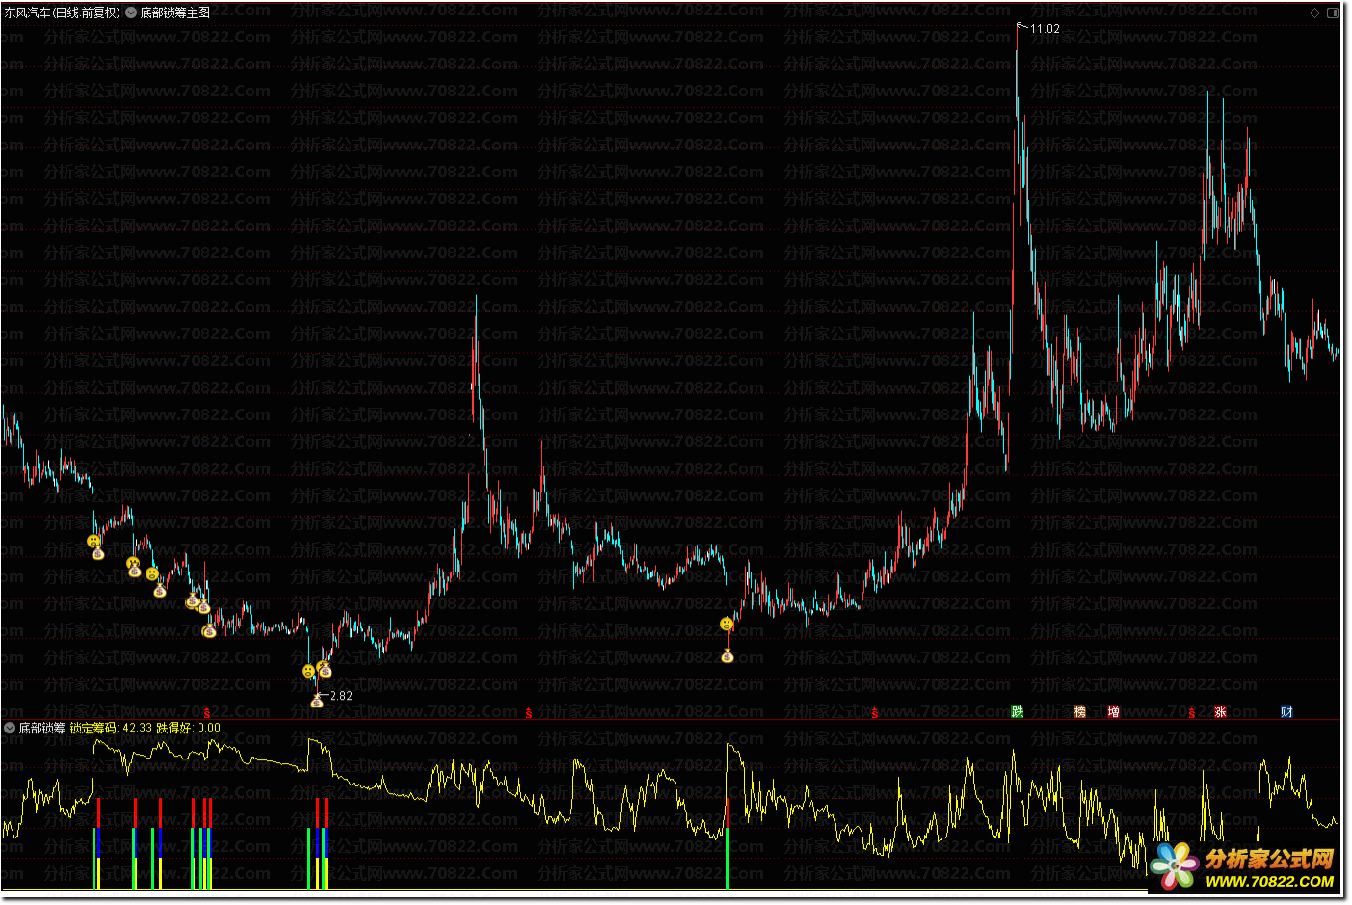Select the 11.02 high price label
Screen dimensions: 1352x905
(x=1045, y=29)
